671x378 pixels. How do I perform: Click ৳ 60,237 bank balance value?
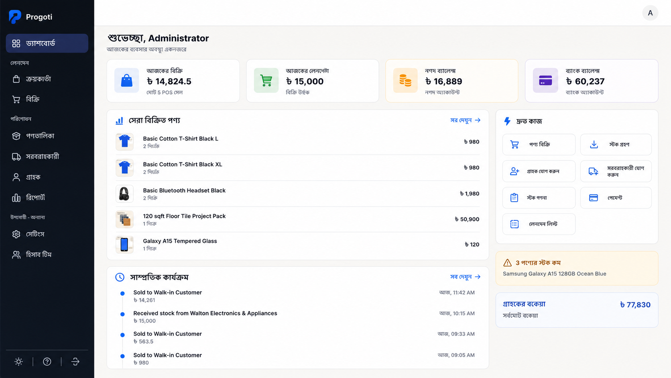click(x=585, y=81)
